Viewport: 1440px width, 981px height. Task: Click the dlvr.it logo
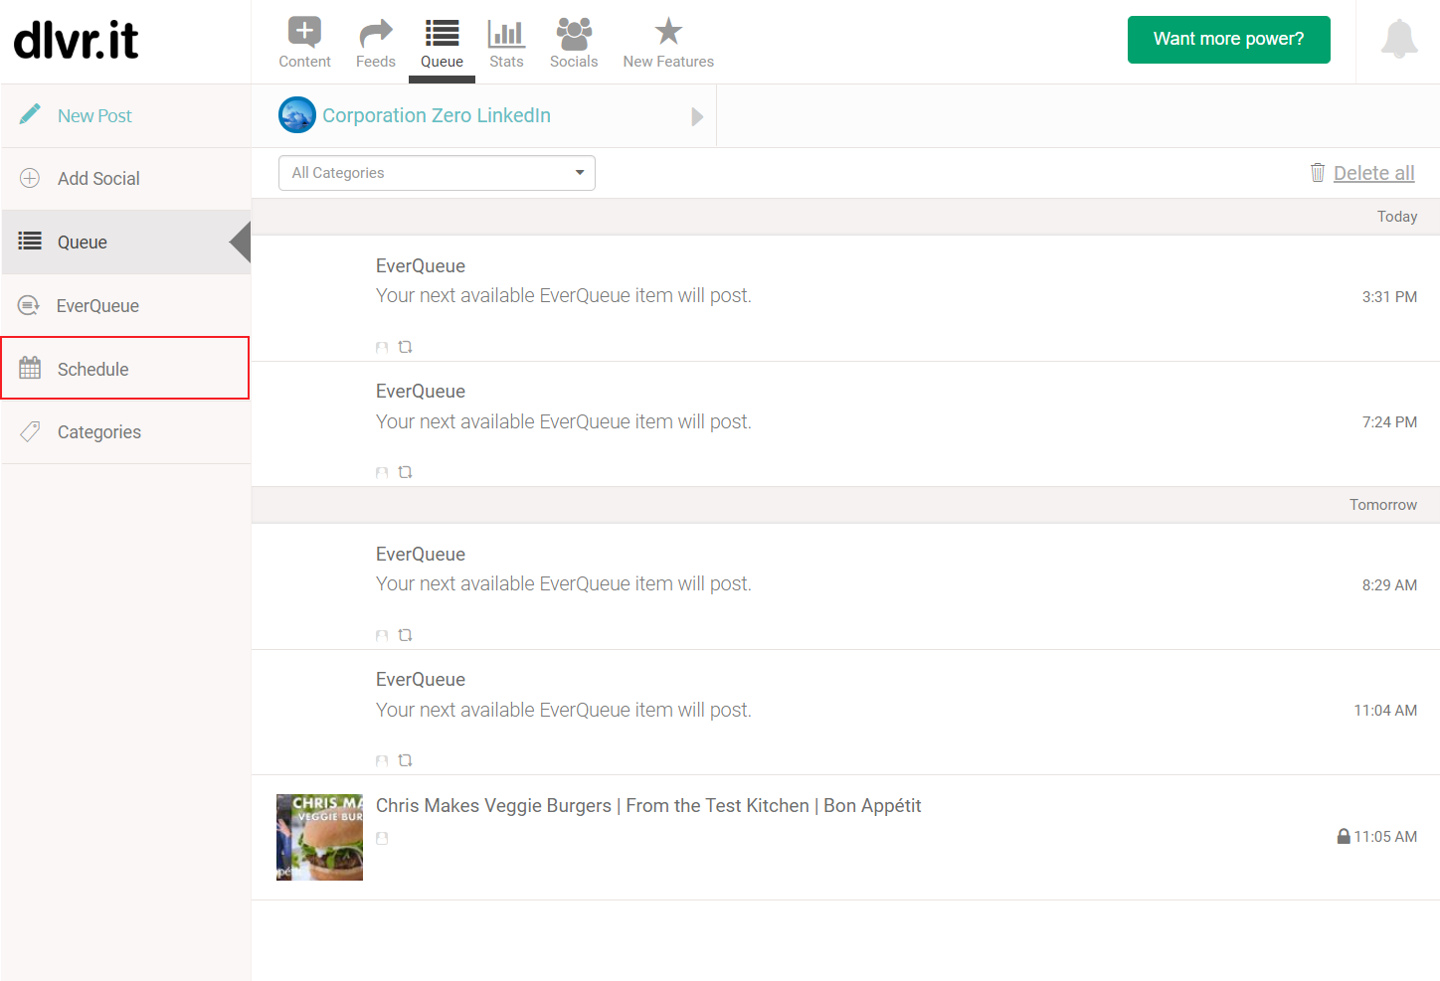click(76, 41)
